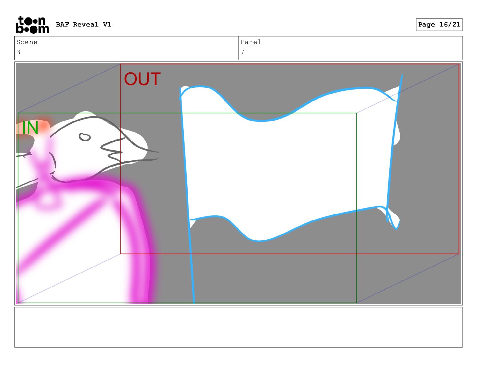Click the Page 16/21 indicator box

tap(439, 24)
